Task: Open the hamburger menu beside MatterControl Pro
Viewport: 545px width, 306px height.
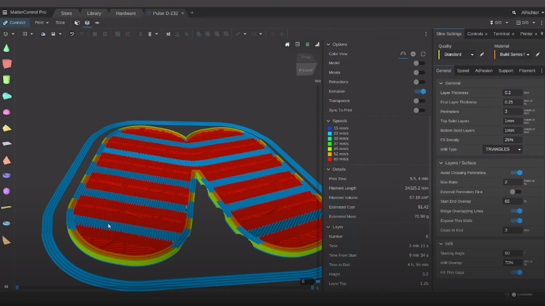Action: coord(5,12)
